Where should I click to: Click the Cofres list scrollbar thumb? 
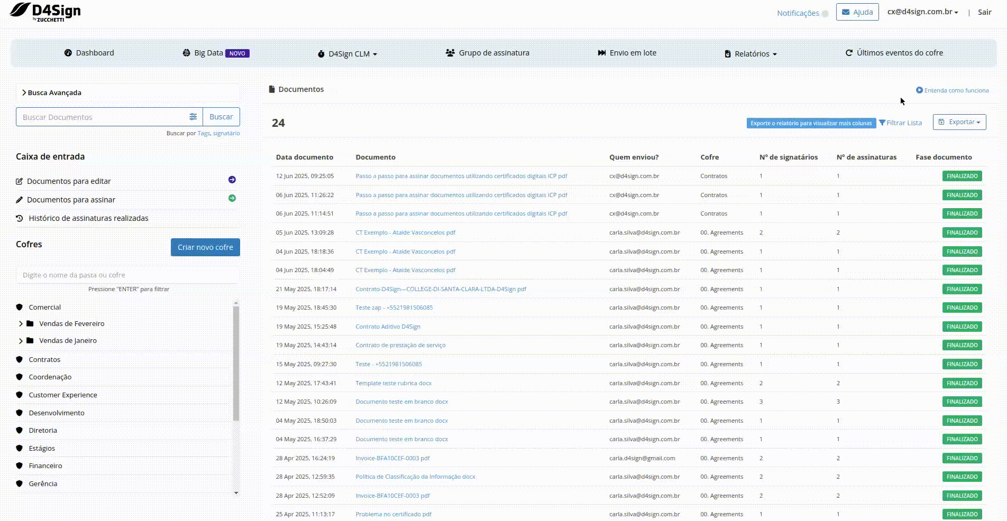point(236,364)
